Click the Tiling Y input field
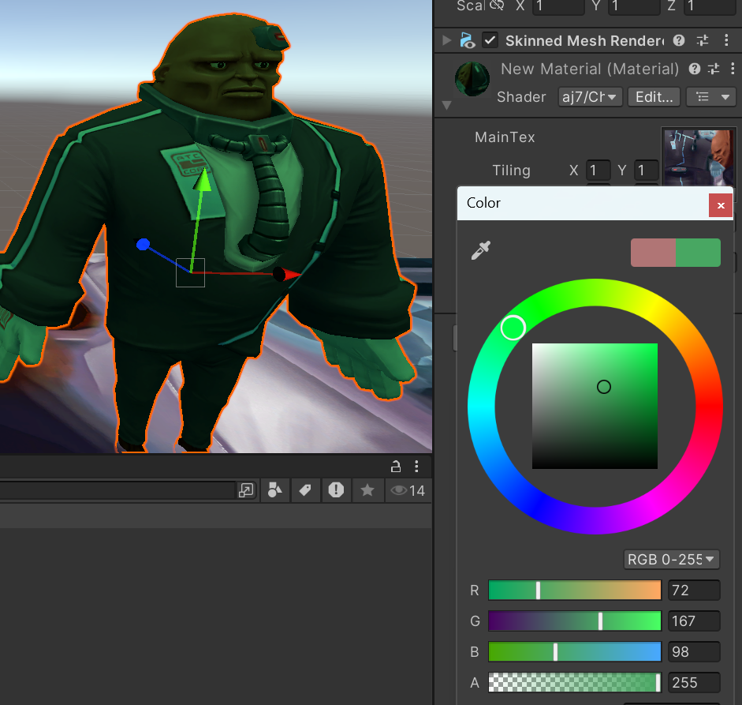The width and height of the screenshot is (742, 705). [647, 171]
